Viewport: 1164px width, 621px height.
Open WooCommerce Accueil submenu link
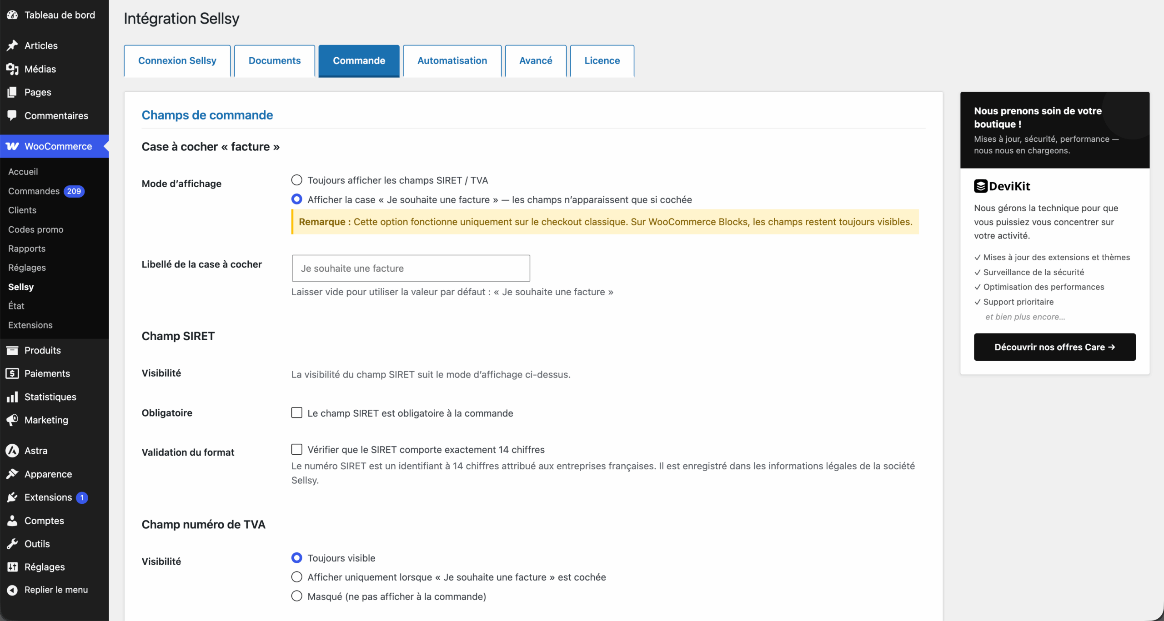click(23, 172)
